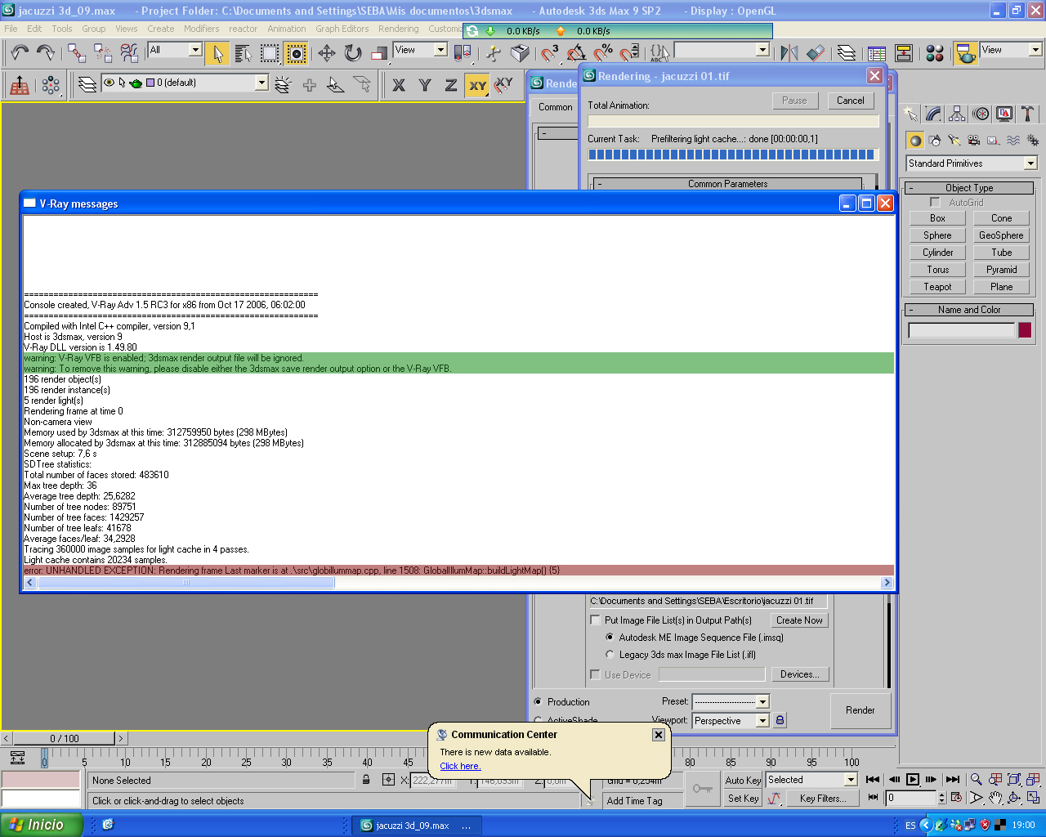Viewport: 1046px width, 837px height.
Task: Click Create New Layer icon in layers toolbar
Action: tap(284, 85)
